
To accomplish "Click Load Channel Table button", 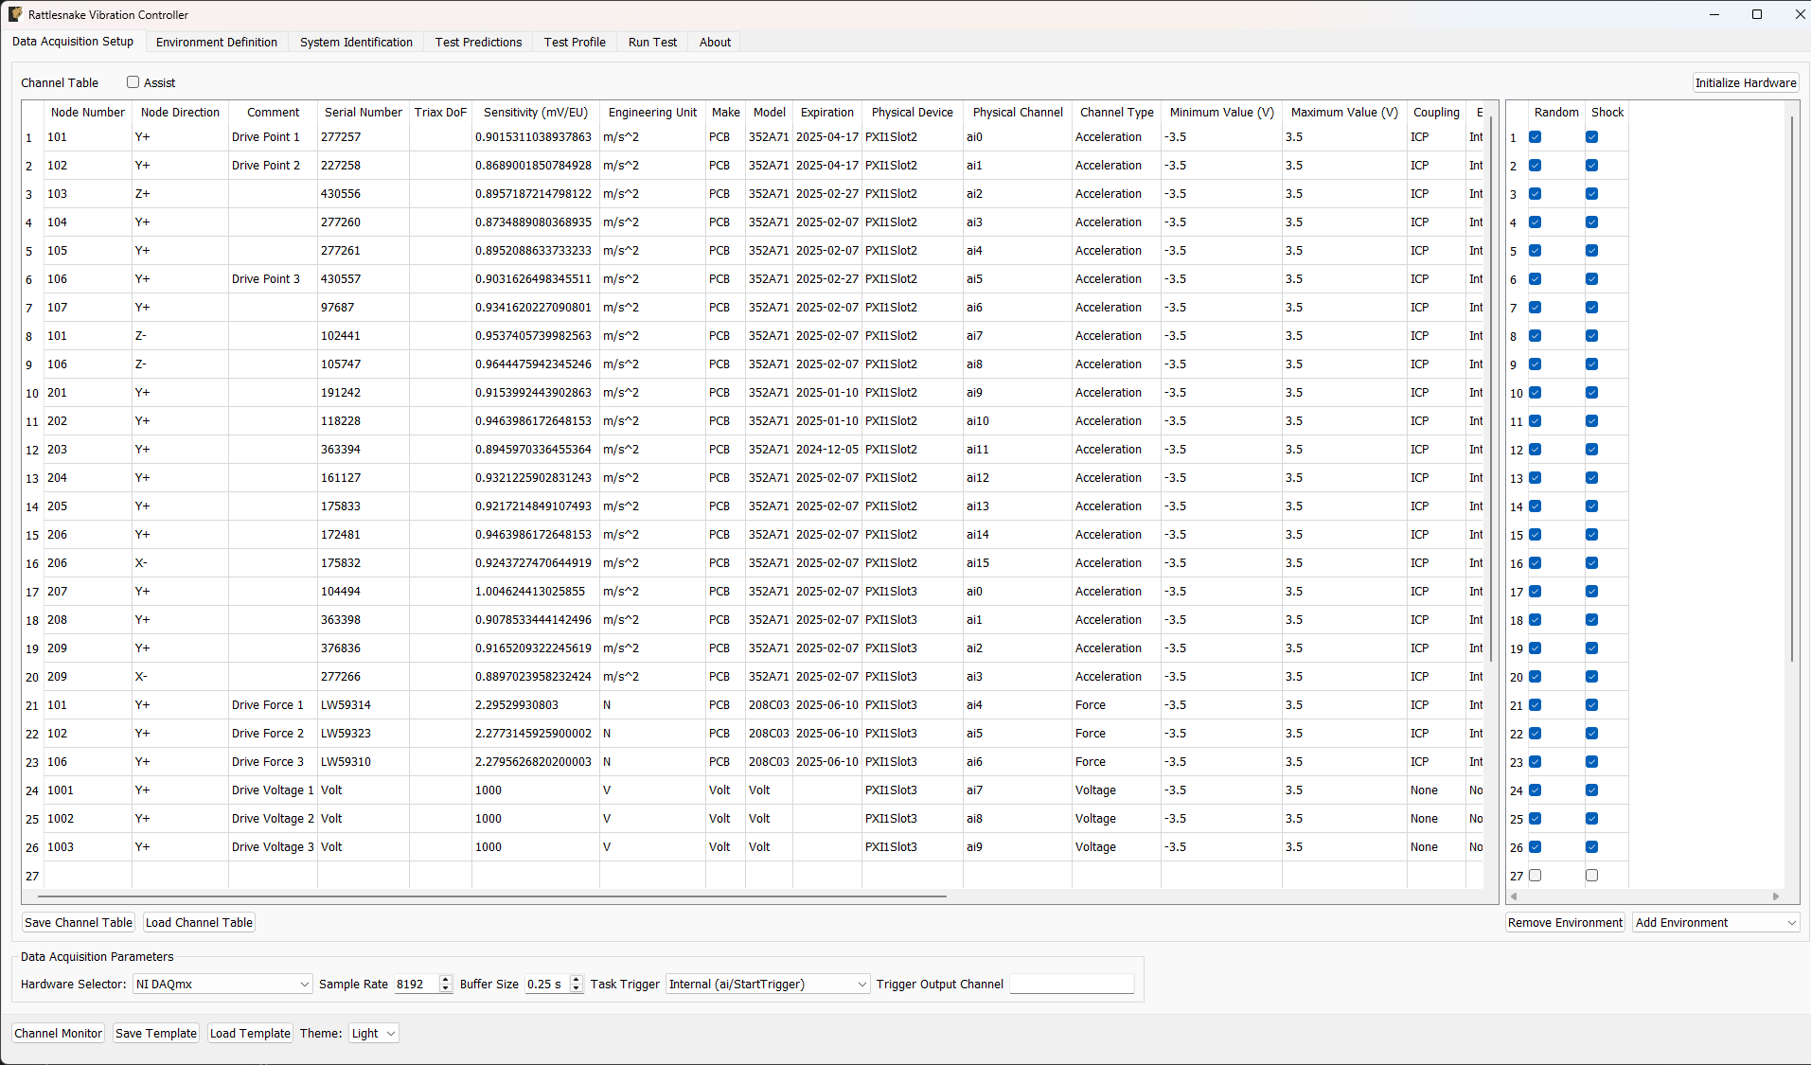I will pos(199,922).
